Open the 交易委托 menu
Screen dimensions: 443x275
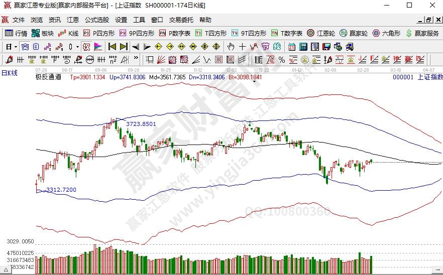(x=181, y=20)
